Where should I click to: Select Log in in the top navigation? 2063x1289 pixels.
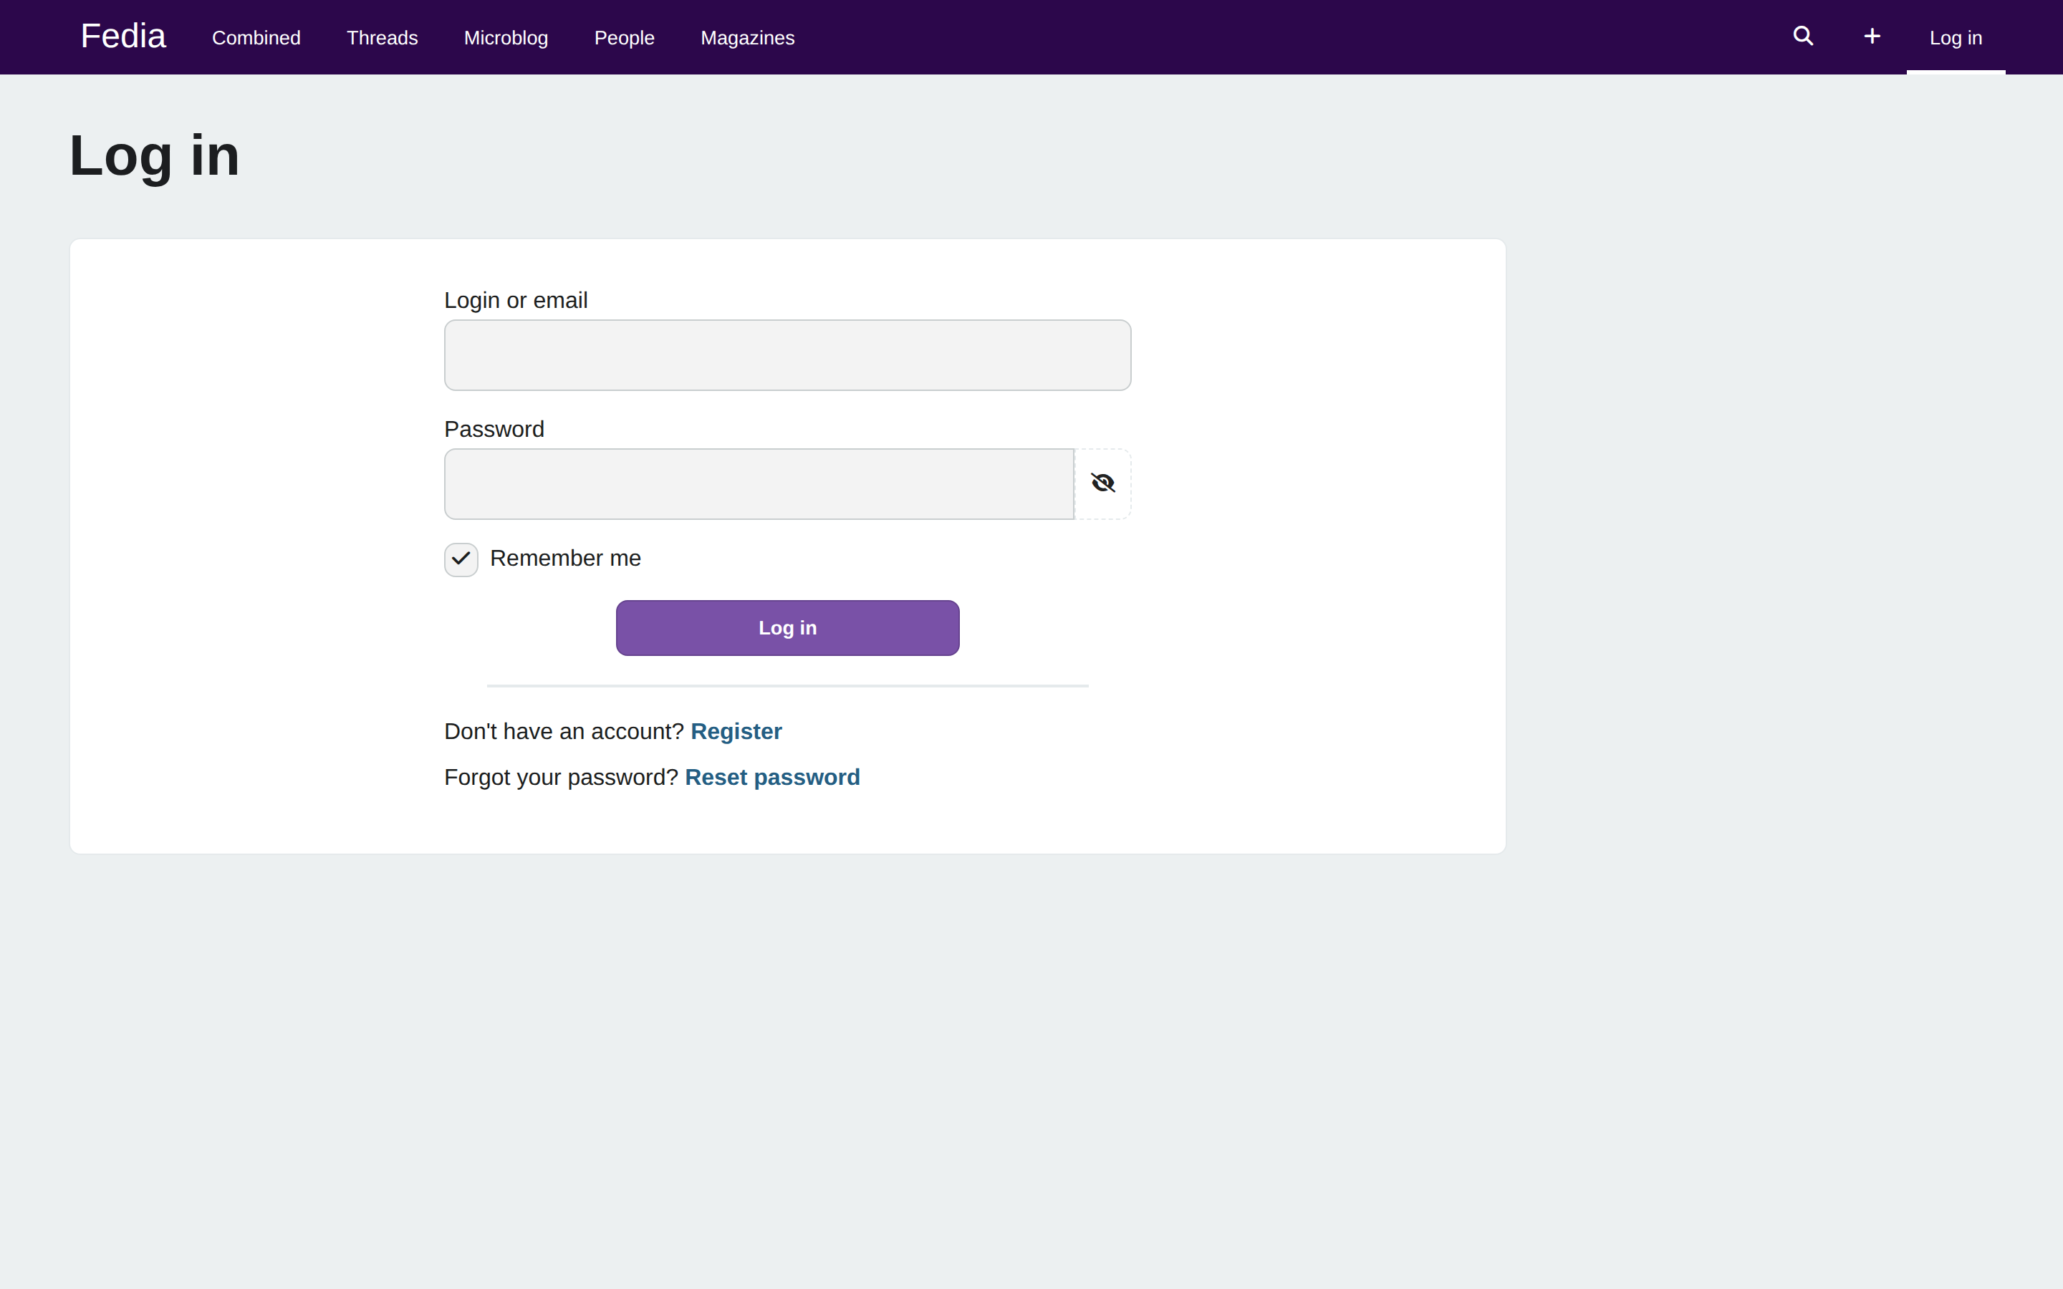(1955, 37)
